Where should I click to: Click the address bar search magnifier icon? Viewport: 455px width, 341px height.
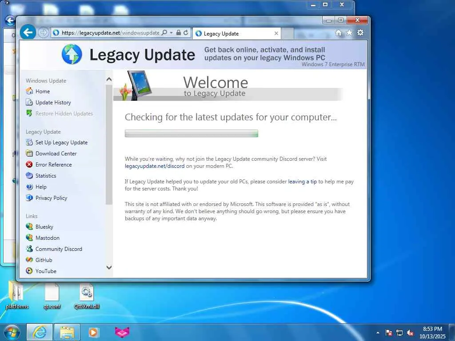click(164, 33)
